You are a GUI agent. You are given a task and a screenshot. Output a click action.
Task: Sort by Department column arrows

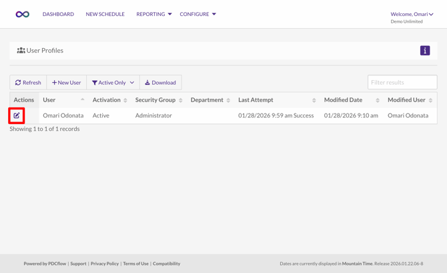click(228, 100)
